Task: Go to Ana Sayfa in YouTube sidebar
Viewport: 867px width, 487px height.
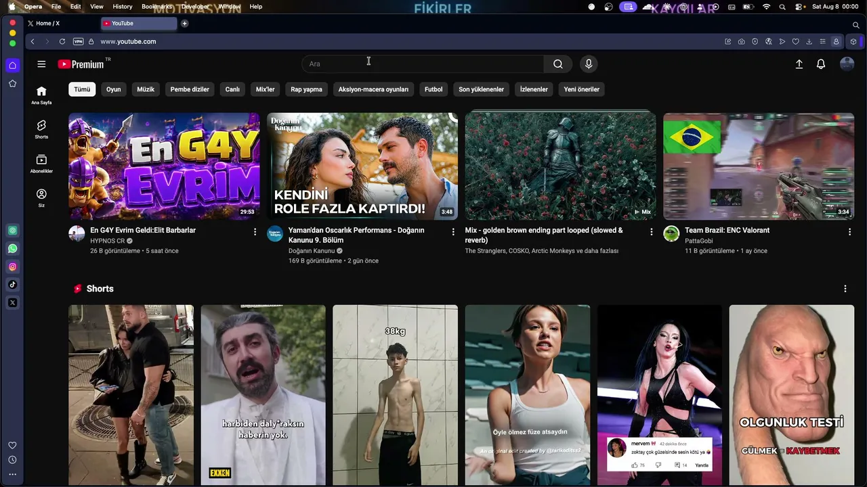Action: tap(41, 95)
